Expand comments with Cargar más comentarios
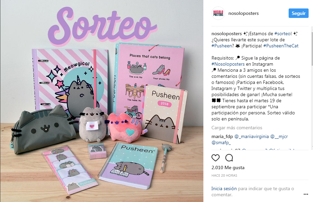Viewport: 313px width, 202px height. (x=237, y=128)
